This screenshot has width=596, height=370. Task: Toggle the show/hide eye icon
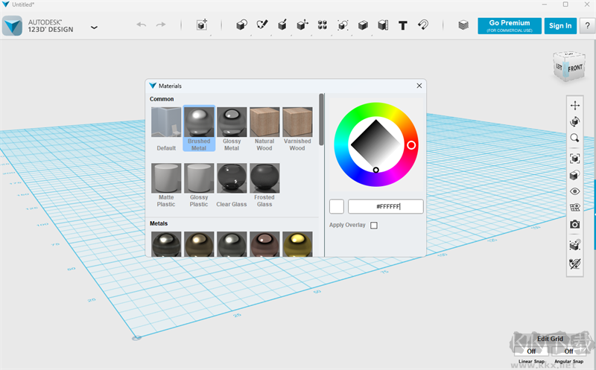574,191
